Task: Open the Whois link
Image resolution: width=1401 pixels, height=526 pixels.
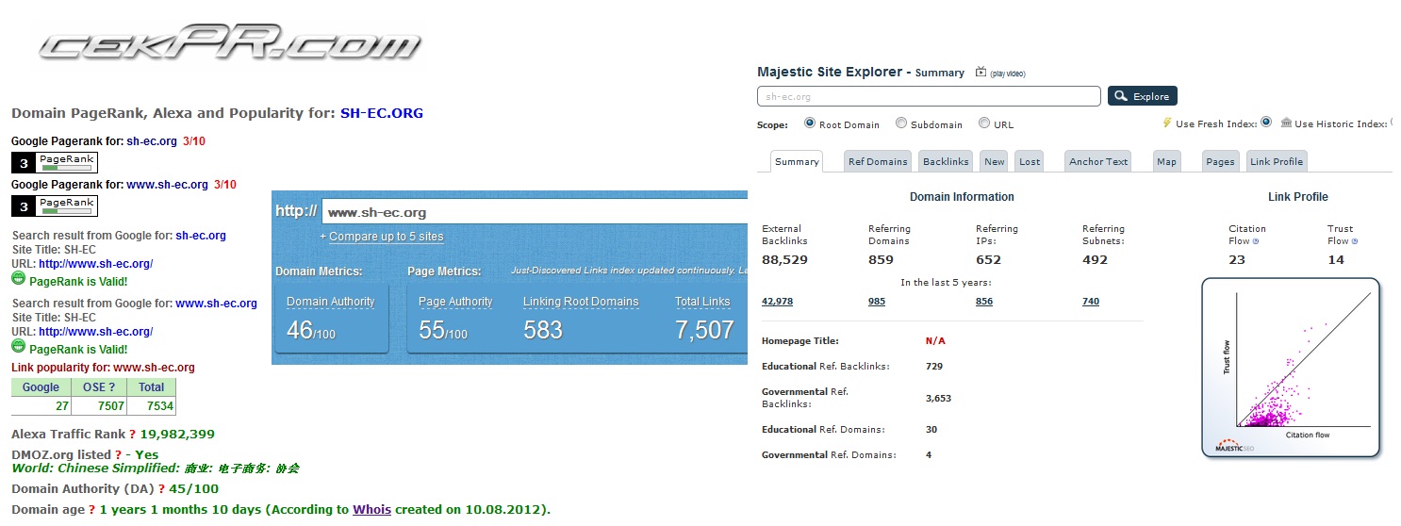Action: (371, 510)
